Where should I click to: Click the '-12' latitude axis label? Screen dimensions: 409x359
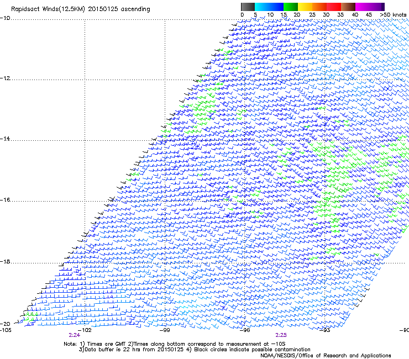(x=5, y=78)
